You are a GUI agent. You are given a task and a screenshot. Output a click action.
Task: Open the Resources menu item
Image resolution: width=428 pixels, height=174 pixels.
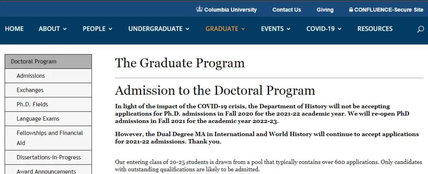(x=375, y=29)
